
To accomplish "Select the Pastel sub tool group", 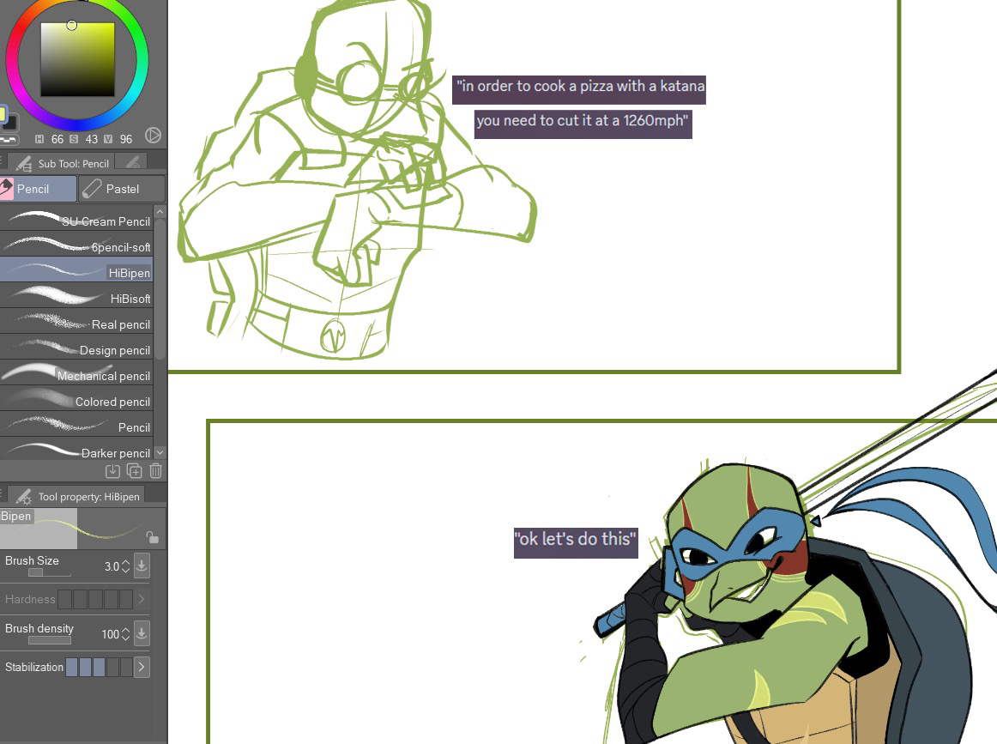I will (x=122, y=189).
